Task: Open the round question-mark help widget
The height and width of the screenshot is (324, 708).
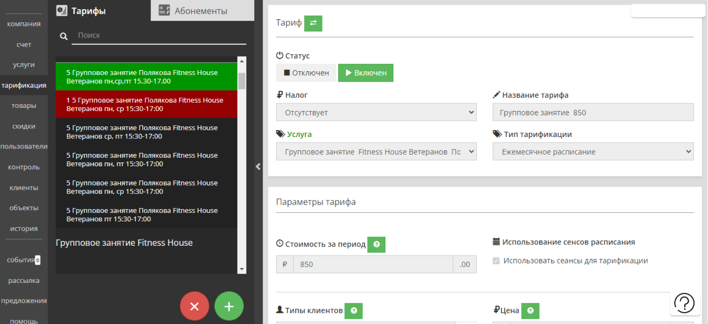Action: click(x=684, y=303)
